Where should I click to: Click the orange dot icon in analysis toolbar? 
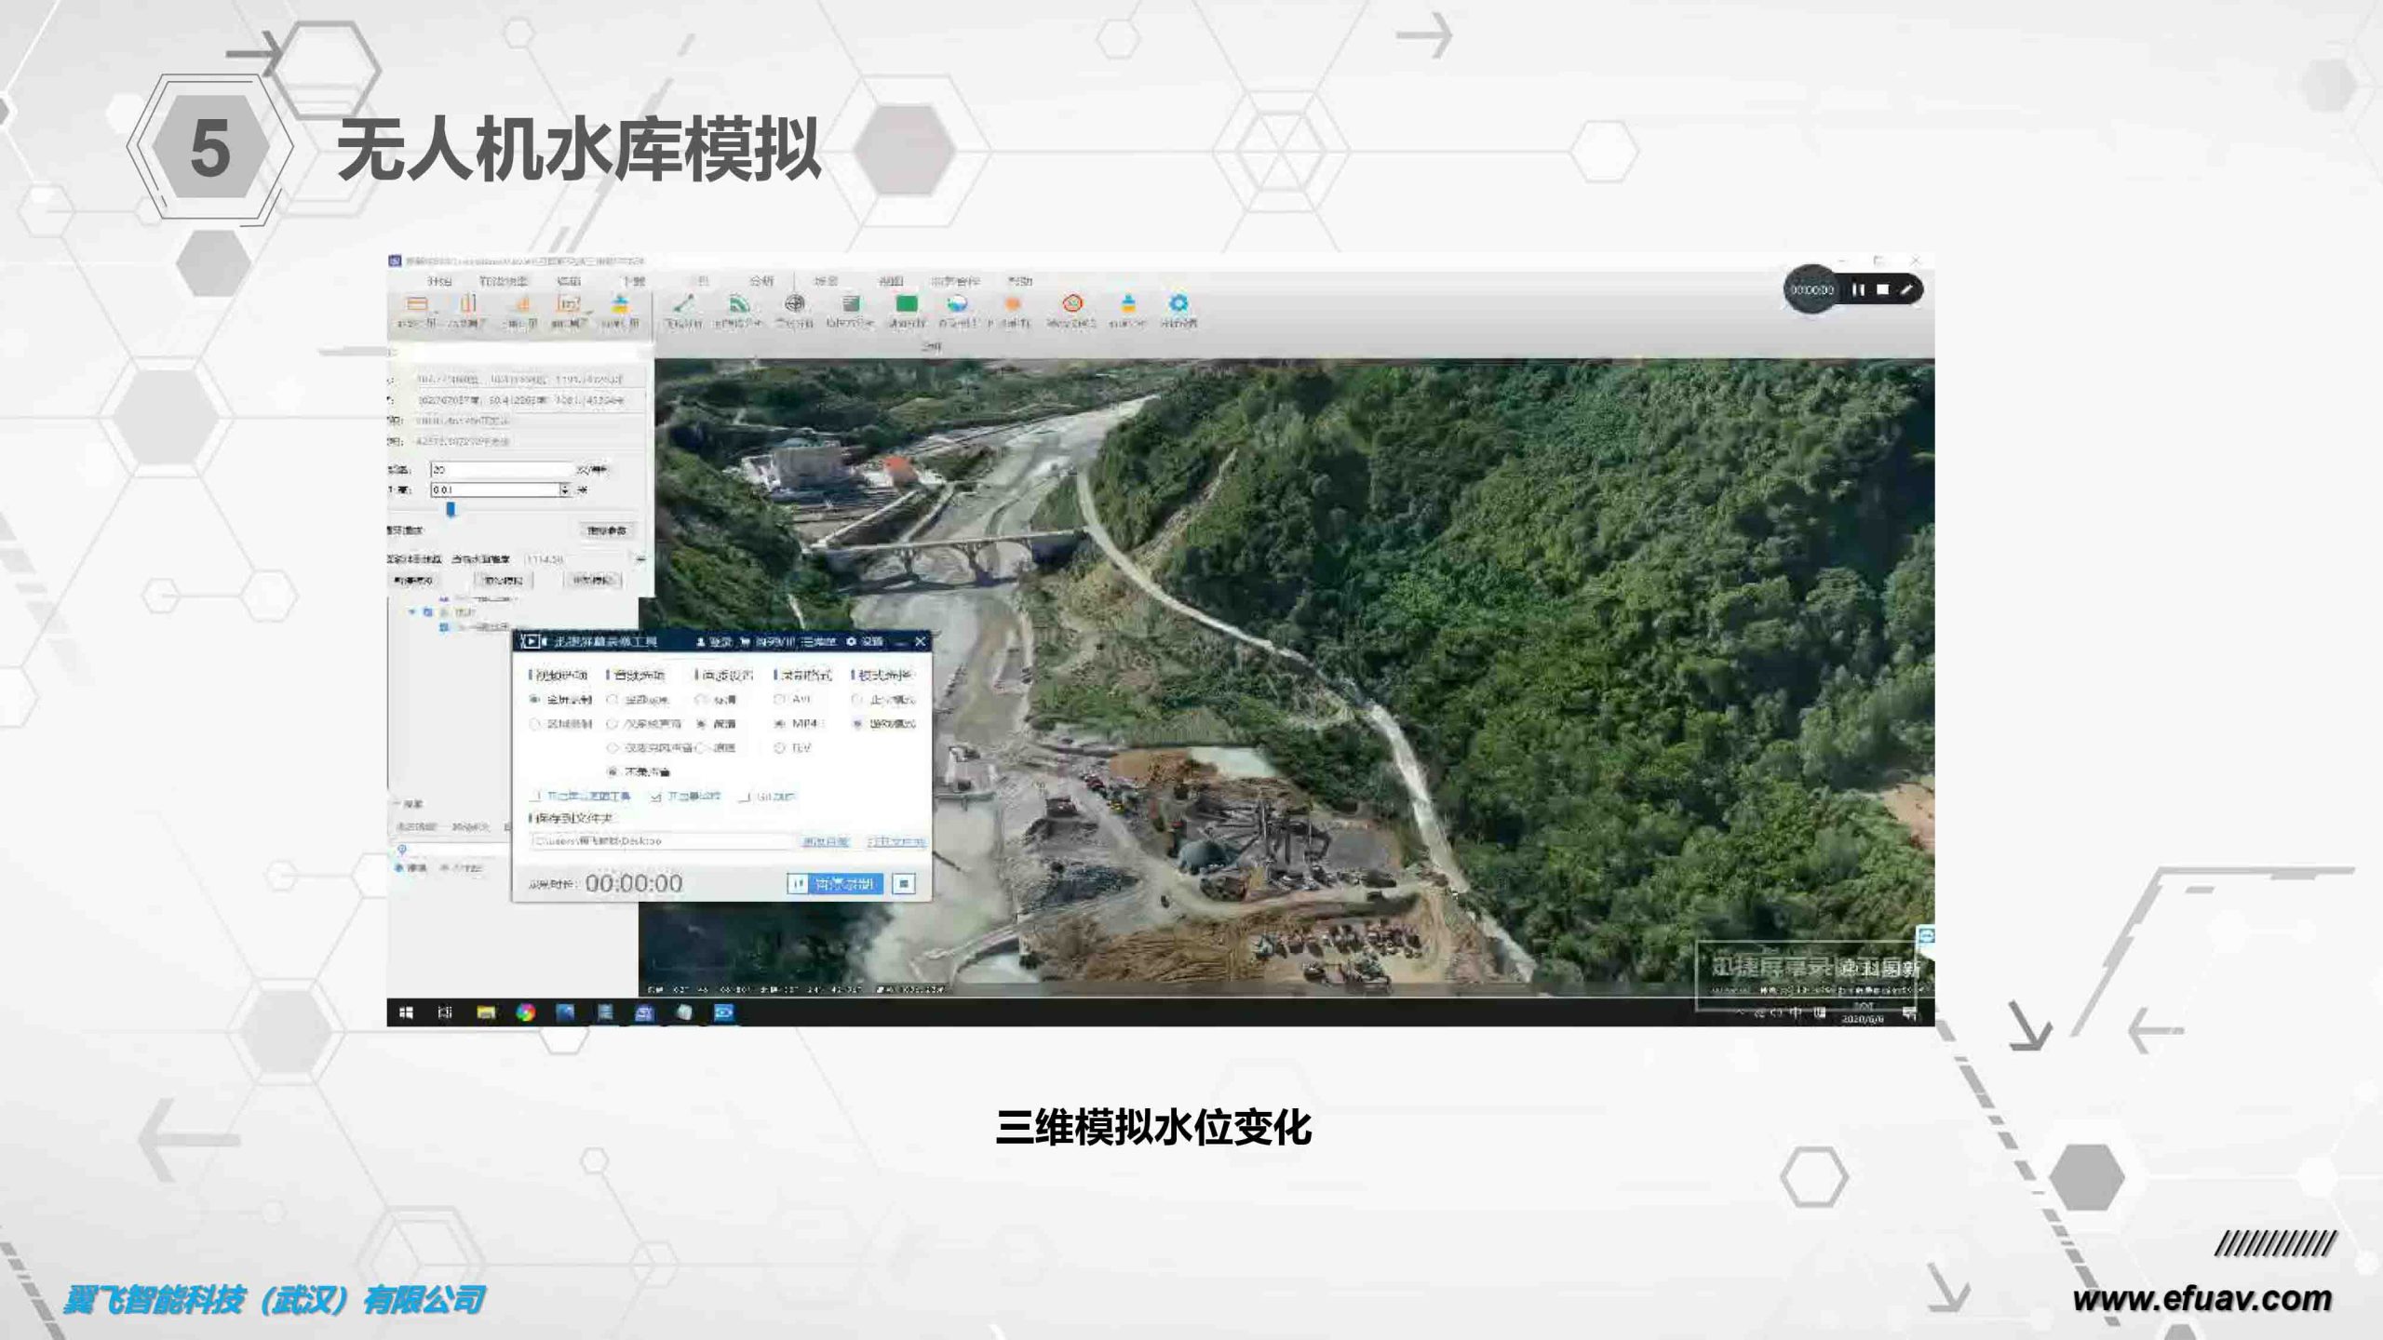tap(1013, 303)
